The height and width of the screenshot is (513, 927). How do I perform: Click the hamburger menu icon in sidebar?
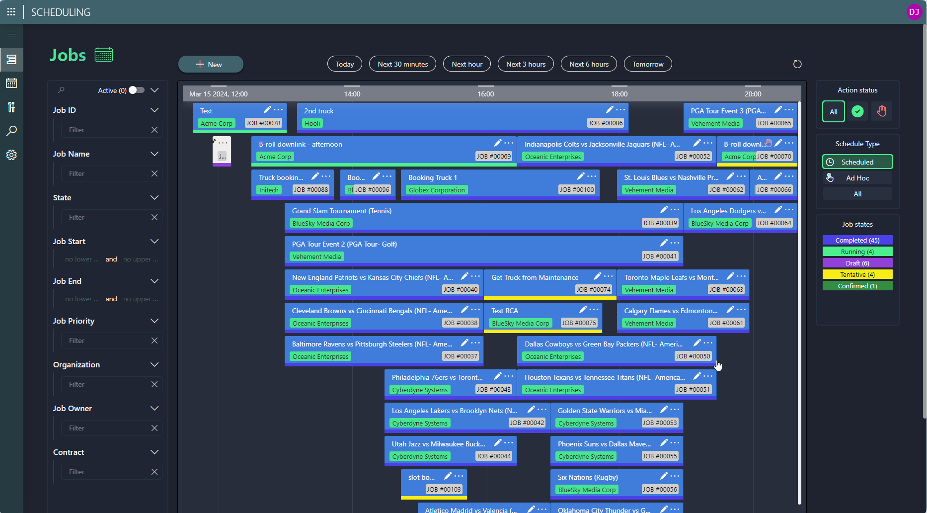(x=11, y=36)
